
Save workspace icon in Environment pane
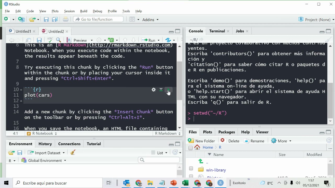coord(20,153)
